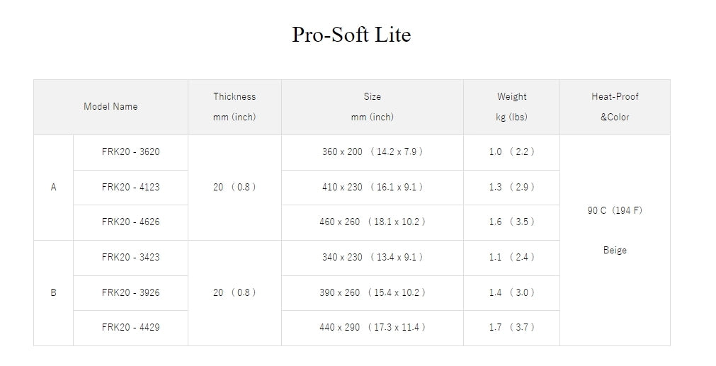Click the Pro-Soft Lite heading

point(351,35)
